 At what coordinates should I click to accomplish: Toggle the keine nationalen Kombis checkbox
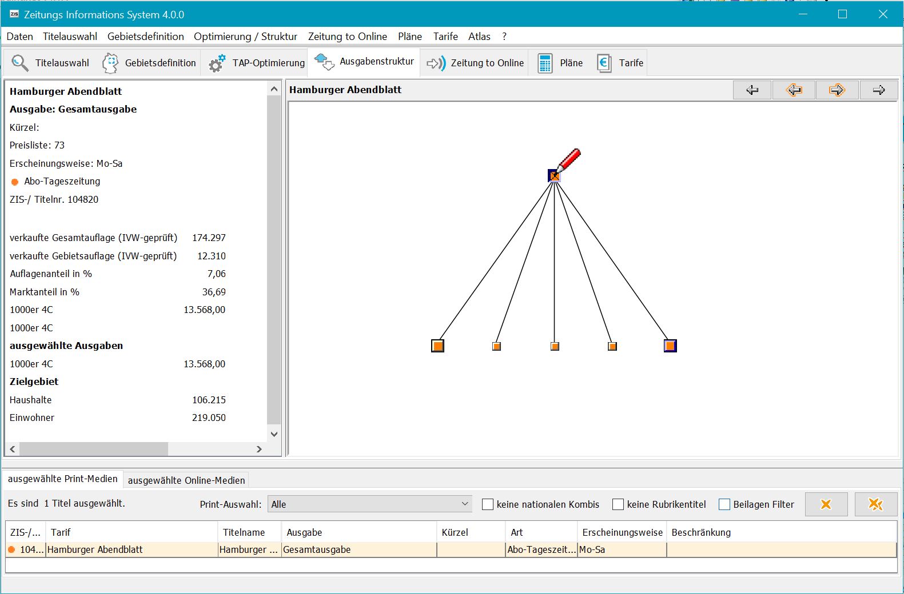click(488, 504)
